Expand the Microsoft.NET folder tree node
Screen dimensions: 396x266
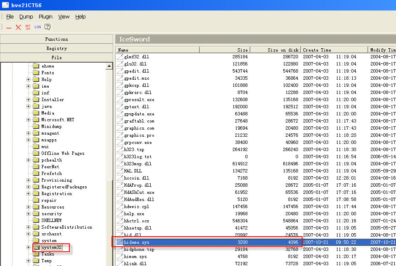tap(28, 120)
